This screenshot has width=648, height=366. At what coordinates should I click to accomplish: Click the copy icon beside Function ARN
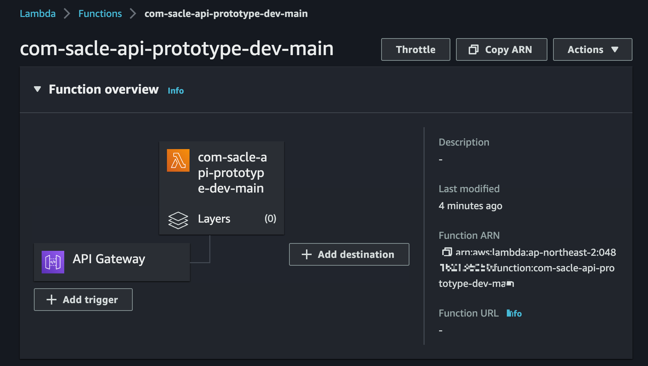pyautogui.click(x=447, y=252)
